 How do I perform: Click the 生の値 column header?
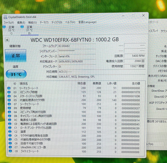pyautogui.click(x=136, y=83)
